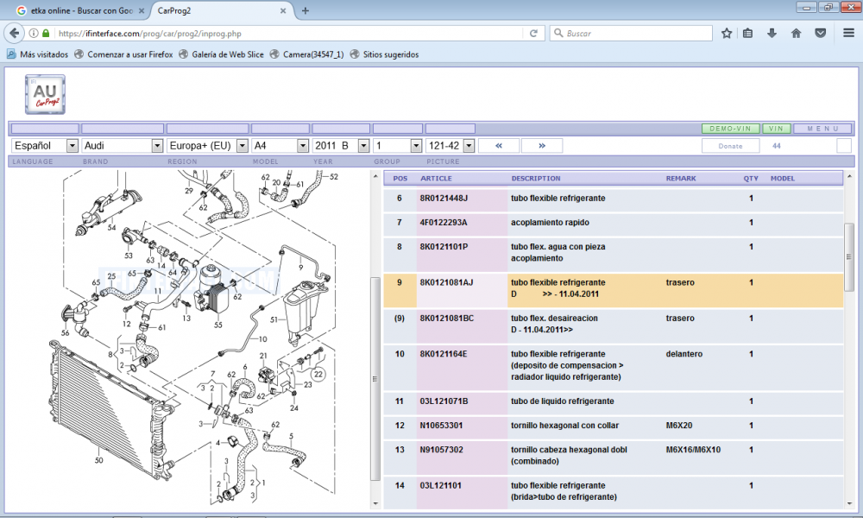Click the green padlock security icon
This screenshot has height=518, width=863.
[x=46, y=33]
